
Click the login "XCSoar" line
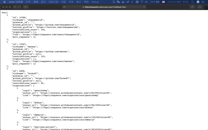pyautogui.click(x=33, y=103)
